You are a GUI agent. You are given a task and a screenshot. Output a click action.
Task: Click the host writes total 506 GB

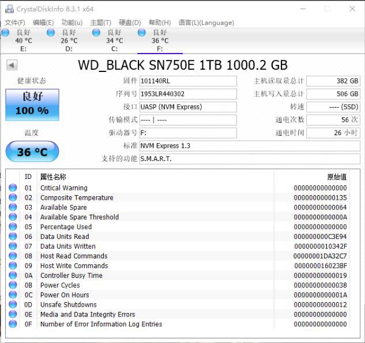tap(333, 94)
